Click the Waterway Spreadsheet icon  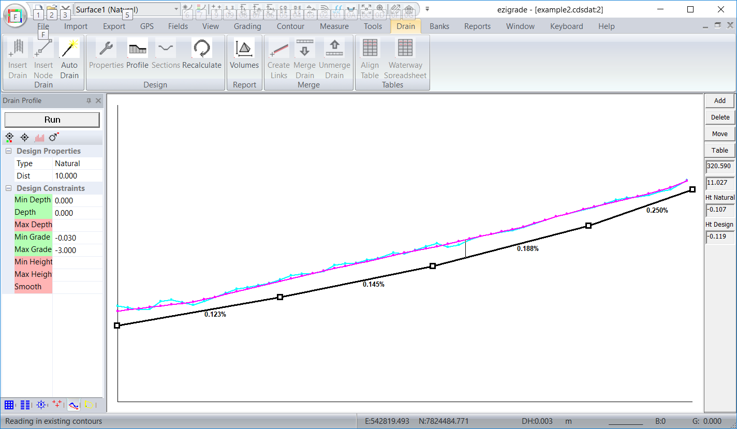tap(405, 49)
